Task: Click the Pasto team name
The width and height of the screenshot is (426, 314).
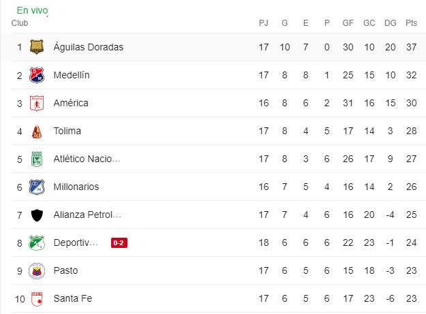Action: (65, 270)
